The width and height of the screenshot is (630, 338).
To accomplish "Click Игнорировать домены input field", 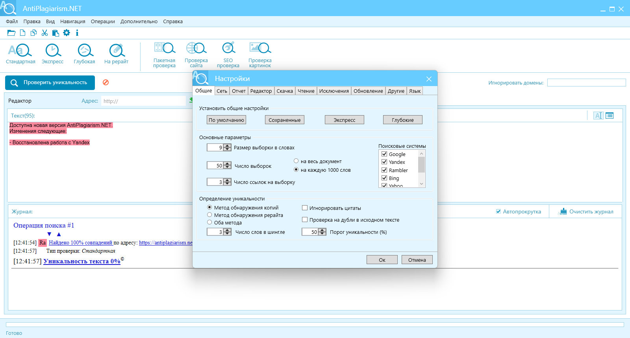I will tap(586, 83).
